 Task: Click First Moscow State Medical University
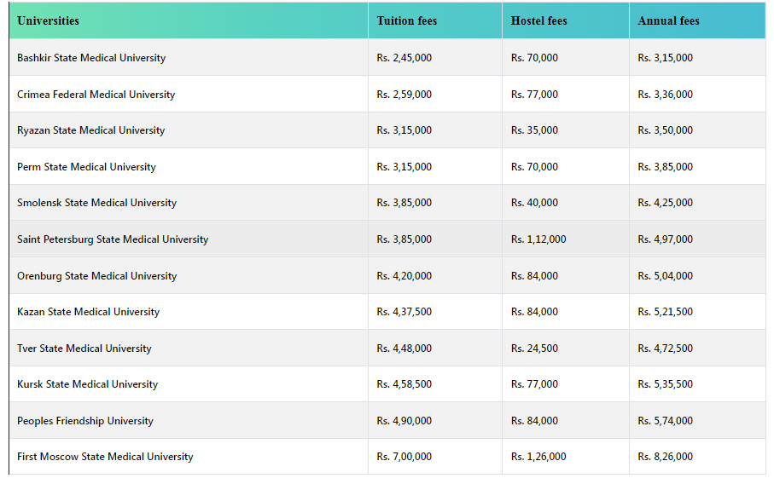pyautogui.click(x=105, y=457)
